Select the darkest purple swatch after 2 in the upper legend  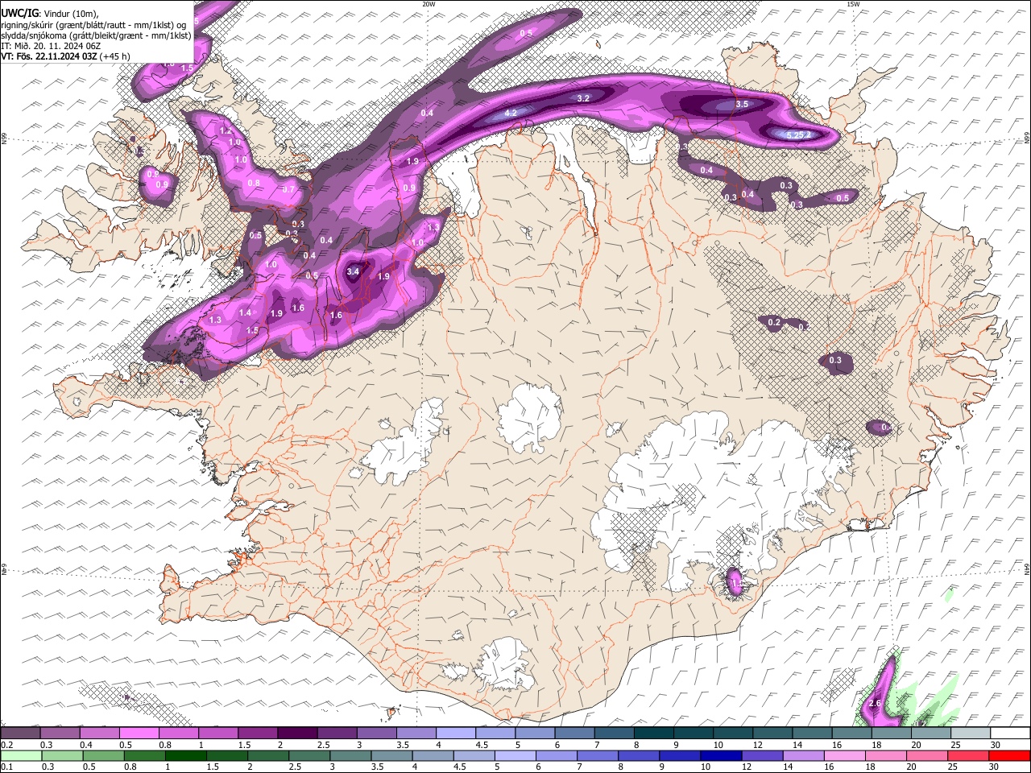297,733
